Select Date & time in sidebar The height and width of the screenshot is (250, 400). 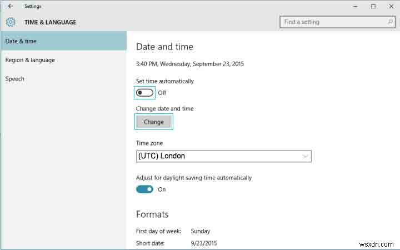pos(63,41)
